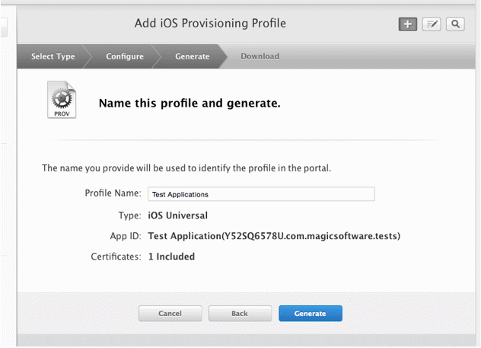Click the plus add profile icon
The width and height of the screenshot is (481, 348).
coord(408,24)
